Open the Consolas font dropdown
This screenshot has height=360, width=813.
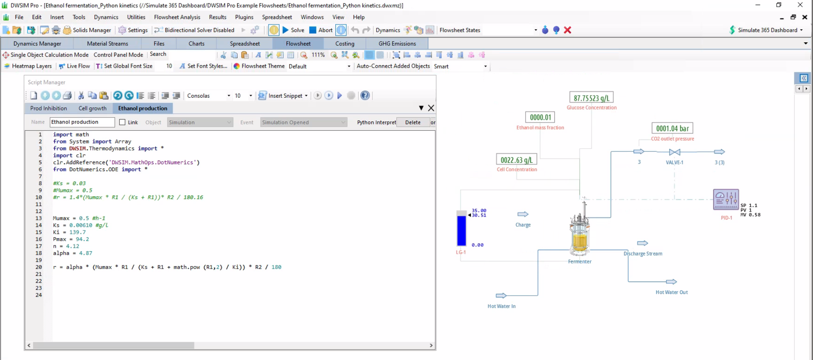pyautogui.click(x=229, y=96)
